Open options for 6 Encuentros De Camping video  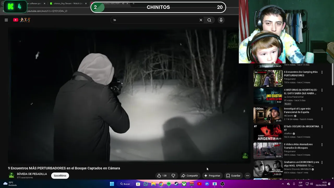(x=322, y=72)
